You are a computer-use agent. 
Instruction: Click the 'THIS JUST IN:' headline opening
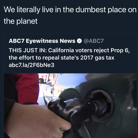(28, 50)
